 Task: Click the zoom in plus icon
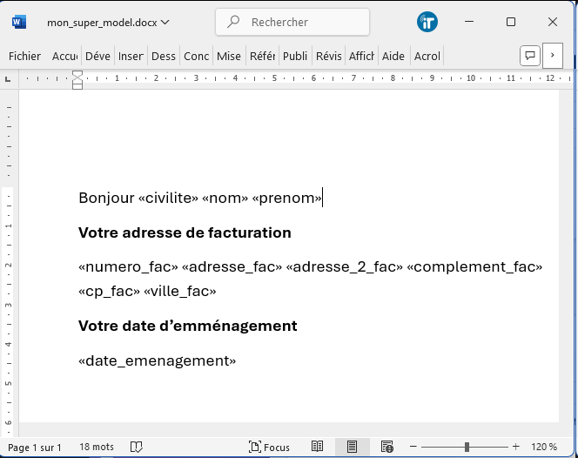click(516, 447)
